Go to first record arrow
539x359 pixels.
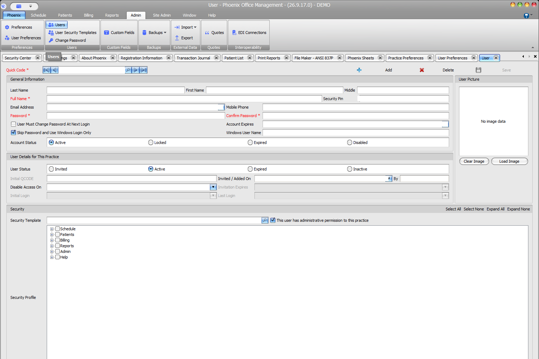46,70
